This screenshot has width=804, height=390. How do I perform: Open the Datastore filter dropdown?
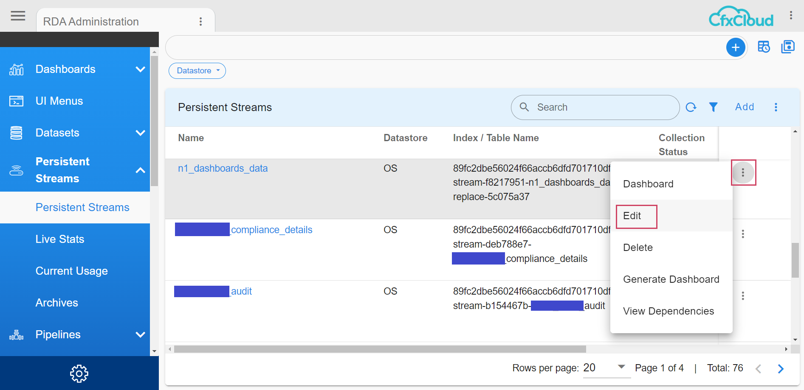click(x=197, y=71)
